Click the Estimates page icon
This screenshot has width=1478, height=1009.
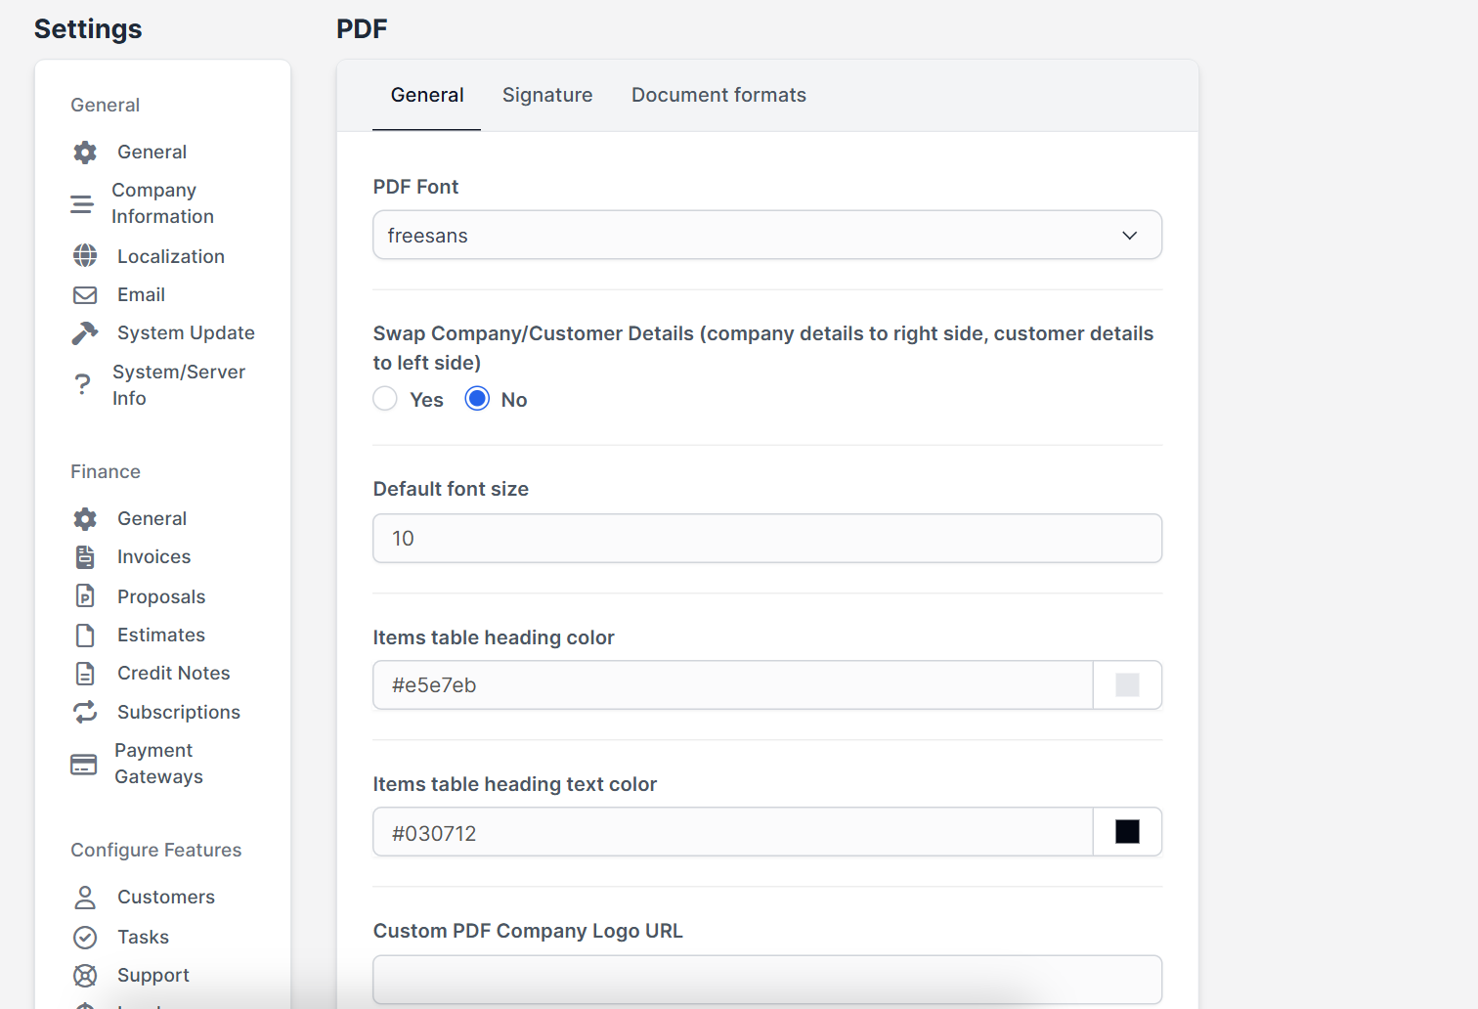point(85,636)
